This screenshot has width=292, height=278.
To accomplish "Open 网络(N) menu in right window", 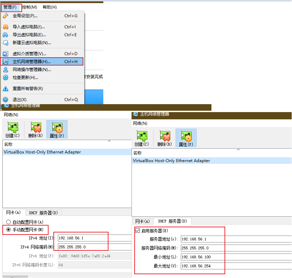I will (140, 123).
